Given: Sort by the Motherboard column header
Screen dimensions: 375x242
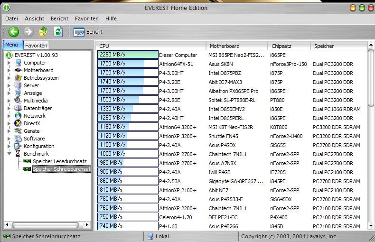Looking at the screenshot, I should (237, 46).
